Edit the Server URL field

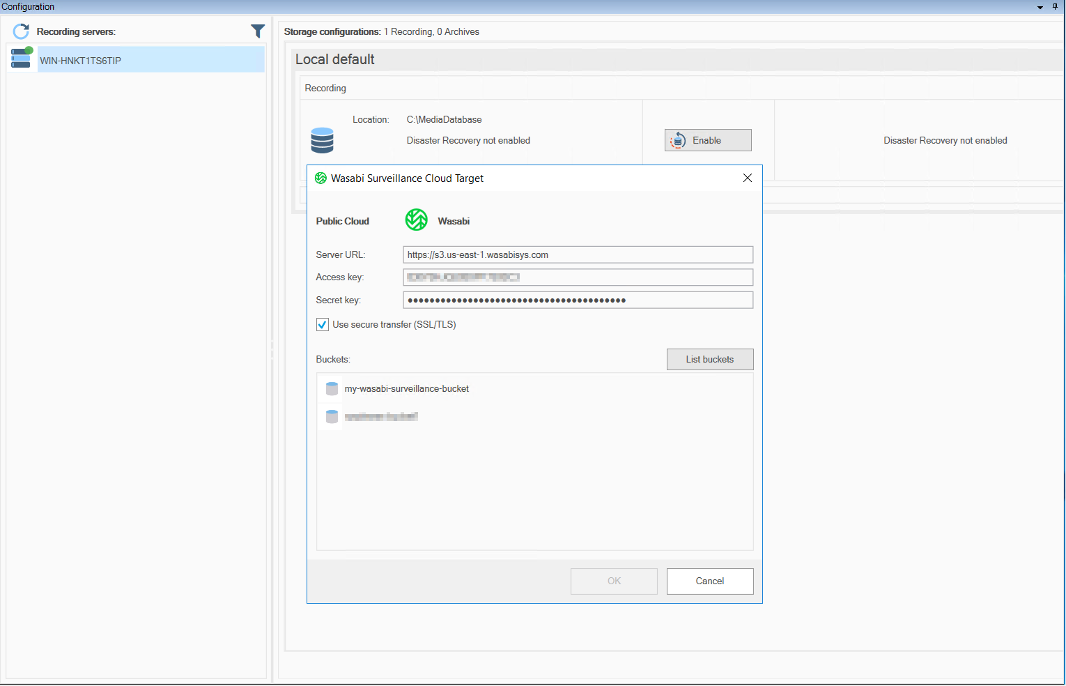coord(578,254)
